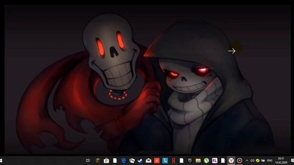Image resolution: width=294 pixels, height=165 pixels.
Task: Open the clock showing 20:51 14.02.2020
Action: click(x=281, y=160)
